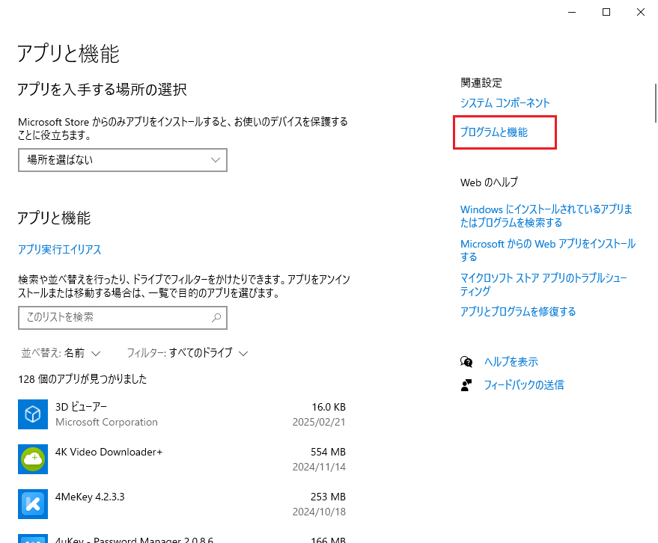This screenshot has height=543, width=658.
Task: Open Microsoft からの Web アプリをインストールする link
Action: tap(548, 250)
